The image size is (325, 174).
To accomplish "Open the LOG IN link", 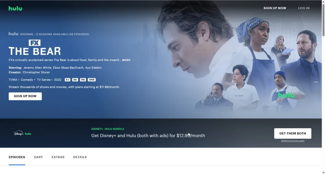I will tap(304, 8).
